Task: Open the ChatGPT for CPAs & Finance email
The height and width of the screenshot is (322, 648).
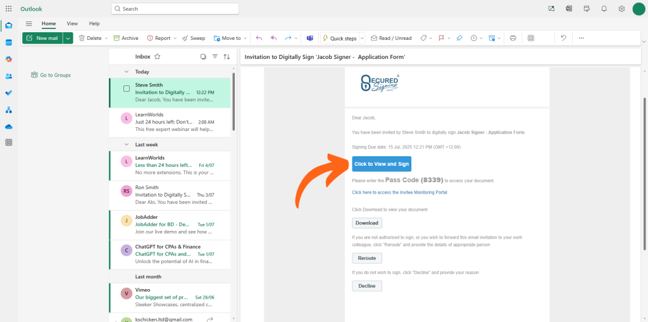Action: [170, 254]
